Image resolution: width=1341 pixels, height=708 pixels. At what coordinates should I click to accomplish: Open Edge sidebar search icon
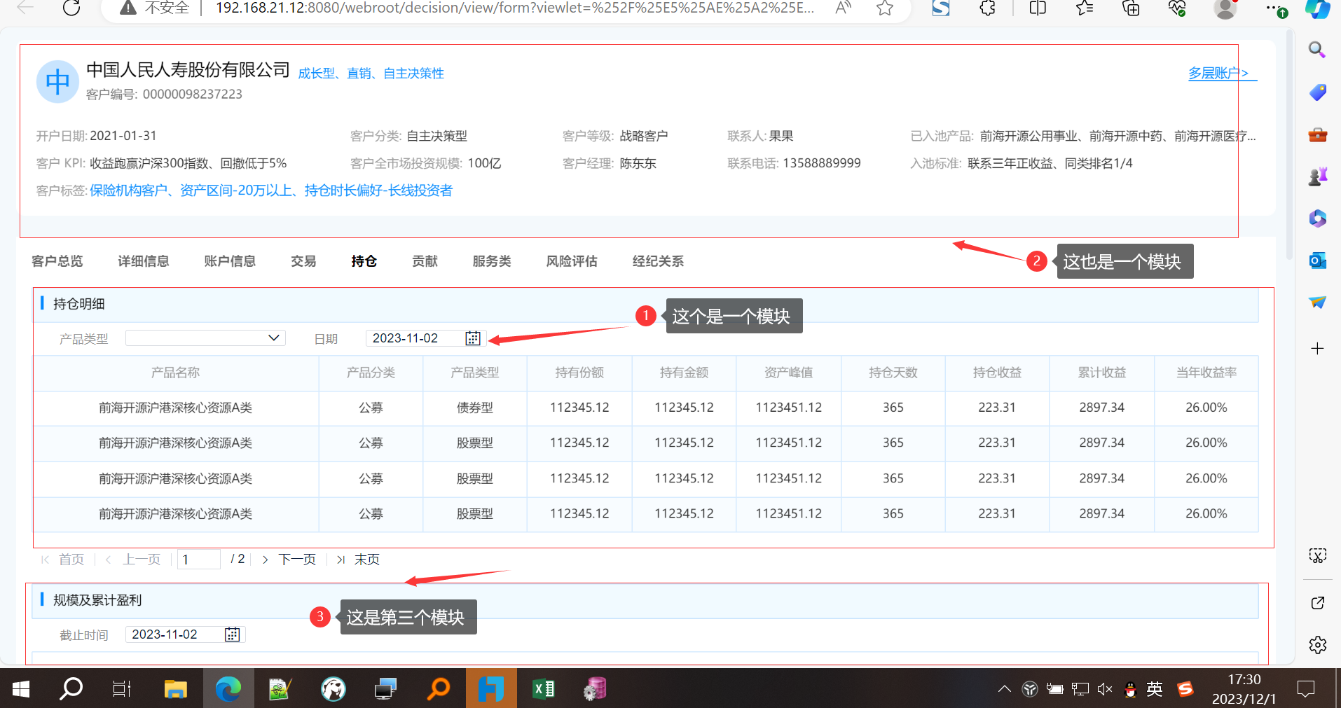pos(1317,50)
